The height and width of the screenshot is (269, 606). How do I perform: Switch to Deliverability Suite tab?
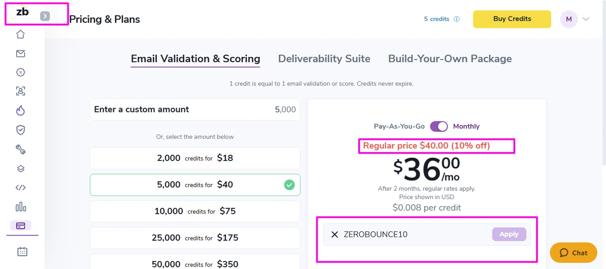(324, 59)
